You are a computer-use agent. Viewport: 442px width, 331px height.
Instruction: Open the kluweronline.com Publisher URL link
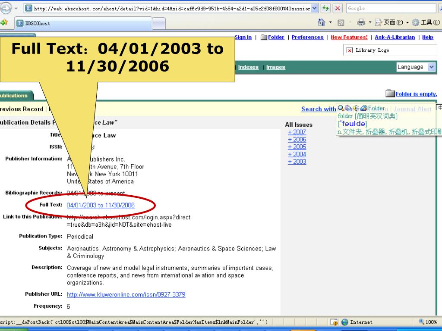pyautogui.click(x=126, y=294)
